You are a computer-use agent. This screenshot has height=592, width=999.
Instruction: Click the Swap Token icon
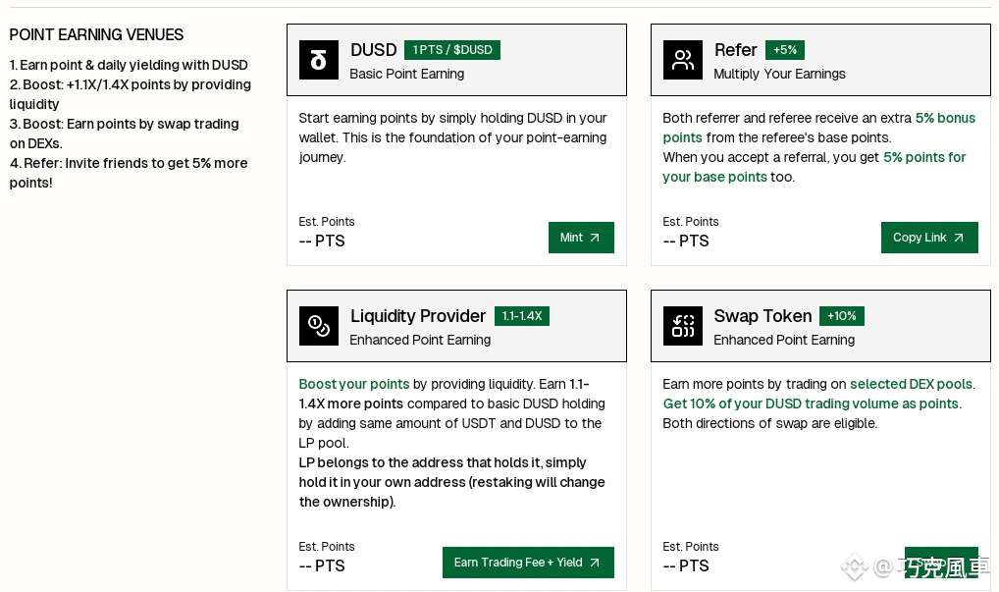pos(682,326)
